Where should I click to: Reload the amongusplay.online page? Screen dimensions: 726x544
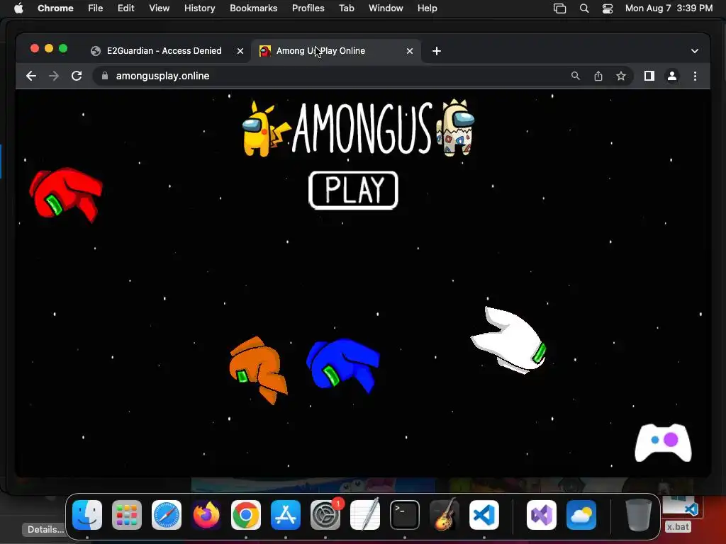pos(77,76)
